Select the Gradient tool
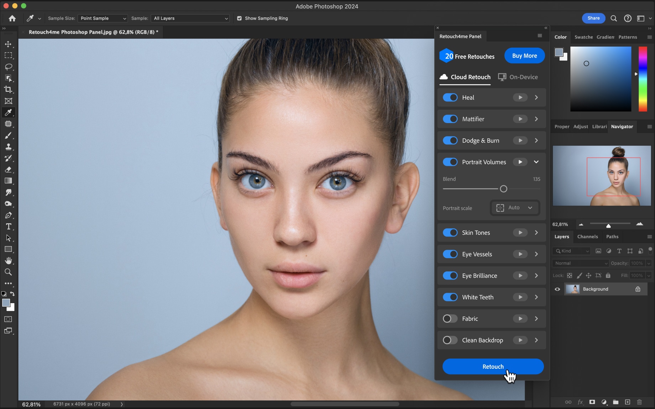Image resolution: width=655 pixels, height=409 pixels. (x=8, y=181)
